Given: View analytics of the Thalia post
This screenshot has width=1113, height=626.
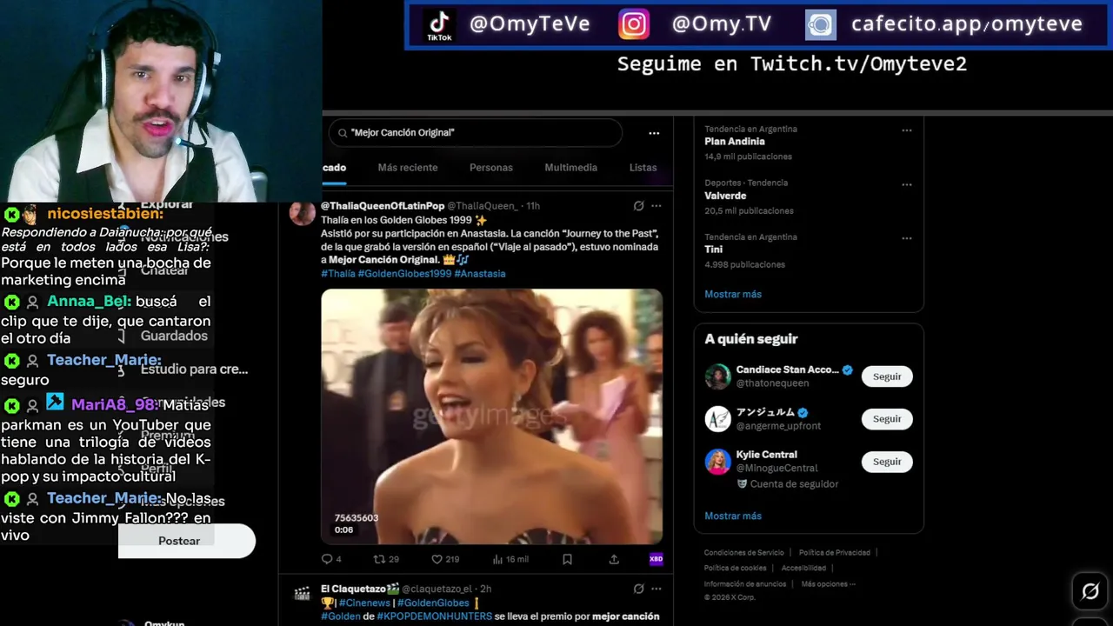Looking at the screenshot, I should [510, 559].
